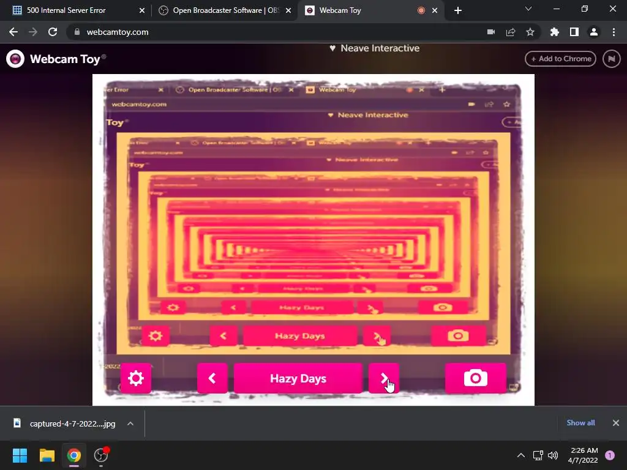The image size is (627, 470).
Task: Open camera permission icon in address bar
Action: [491, 32]
